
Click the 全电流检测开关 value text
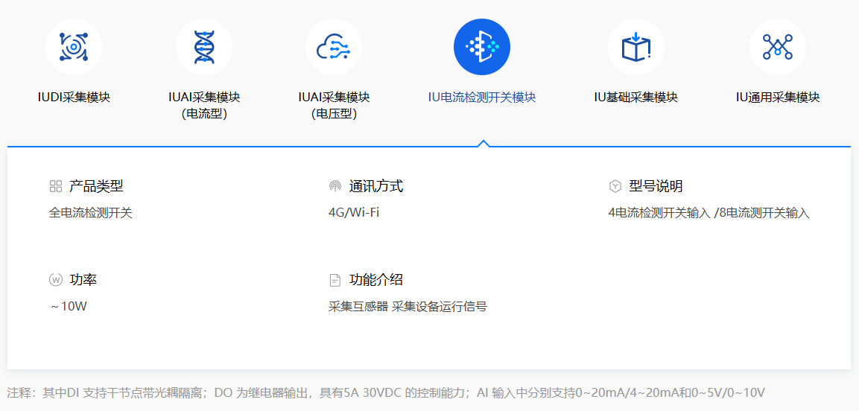[90, 212]
